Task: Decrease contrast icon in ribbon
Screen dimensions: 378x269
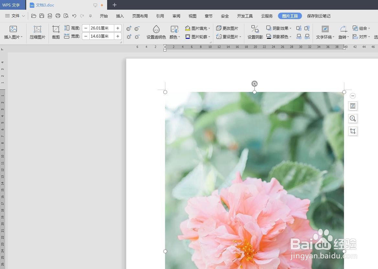Action: coord(137,28)
